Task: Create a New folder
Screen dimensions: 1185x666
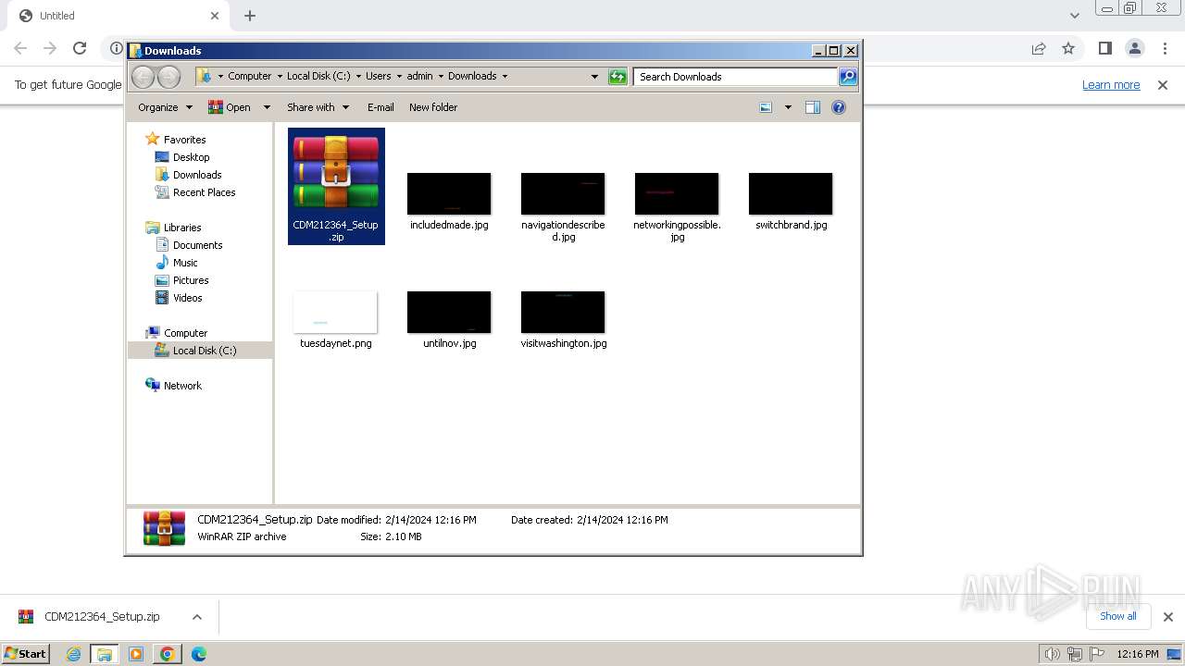Action: [x=433, y=107]
